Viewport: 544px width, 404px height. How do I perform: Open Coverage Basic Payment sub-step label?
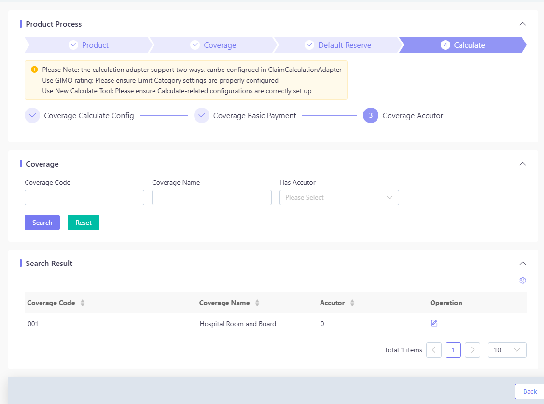pos(255,116)
